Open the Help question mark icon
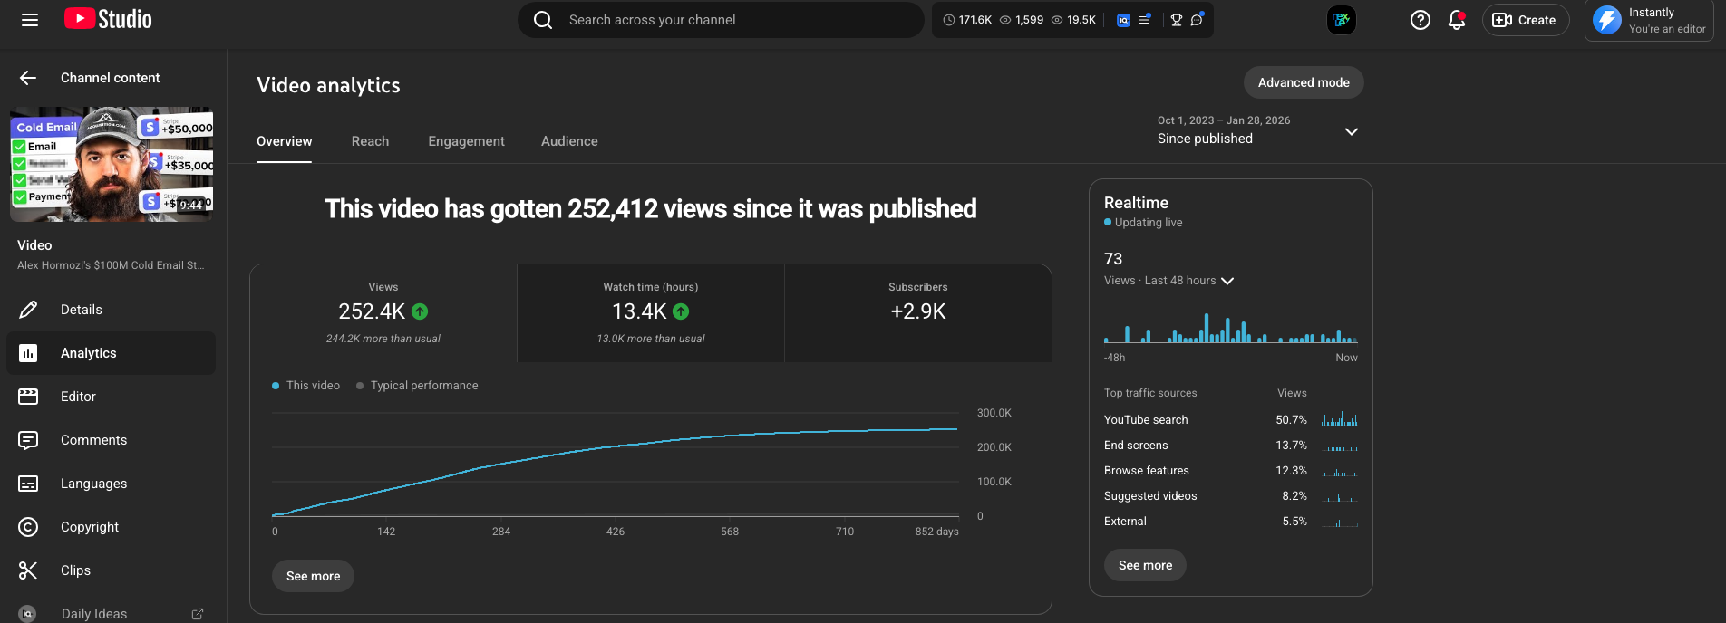The width and height of the screenshot is (1726, 623). pyautogui.click(x=1420, y=20)
